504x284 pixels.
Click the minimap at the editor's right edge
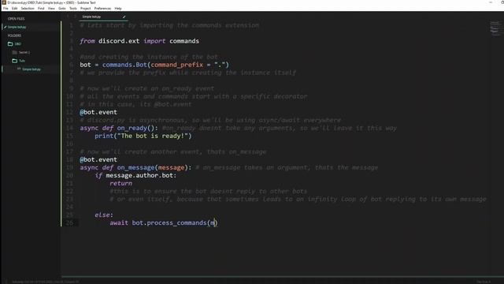tap(495, 28)
